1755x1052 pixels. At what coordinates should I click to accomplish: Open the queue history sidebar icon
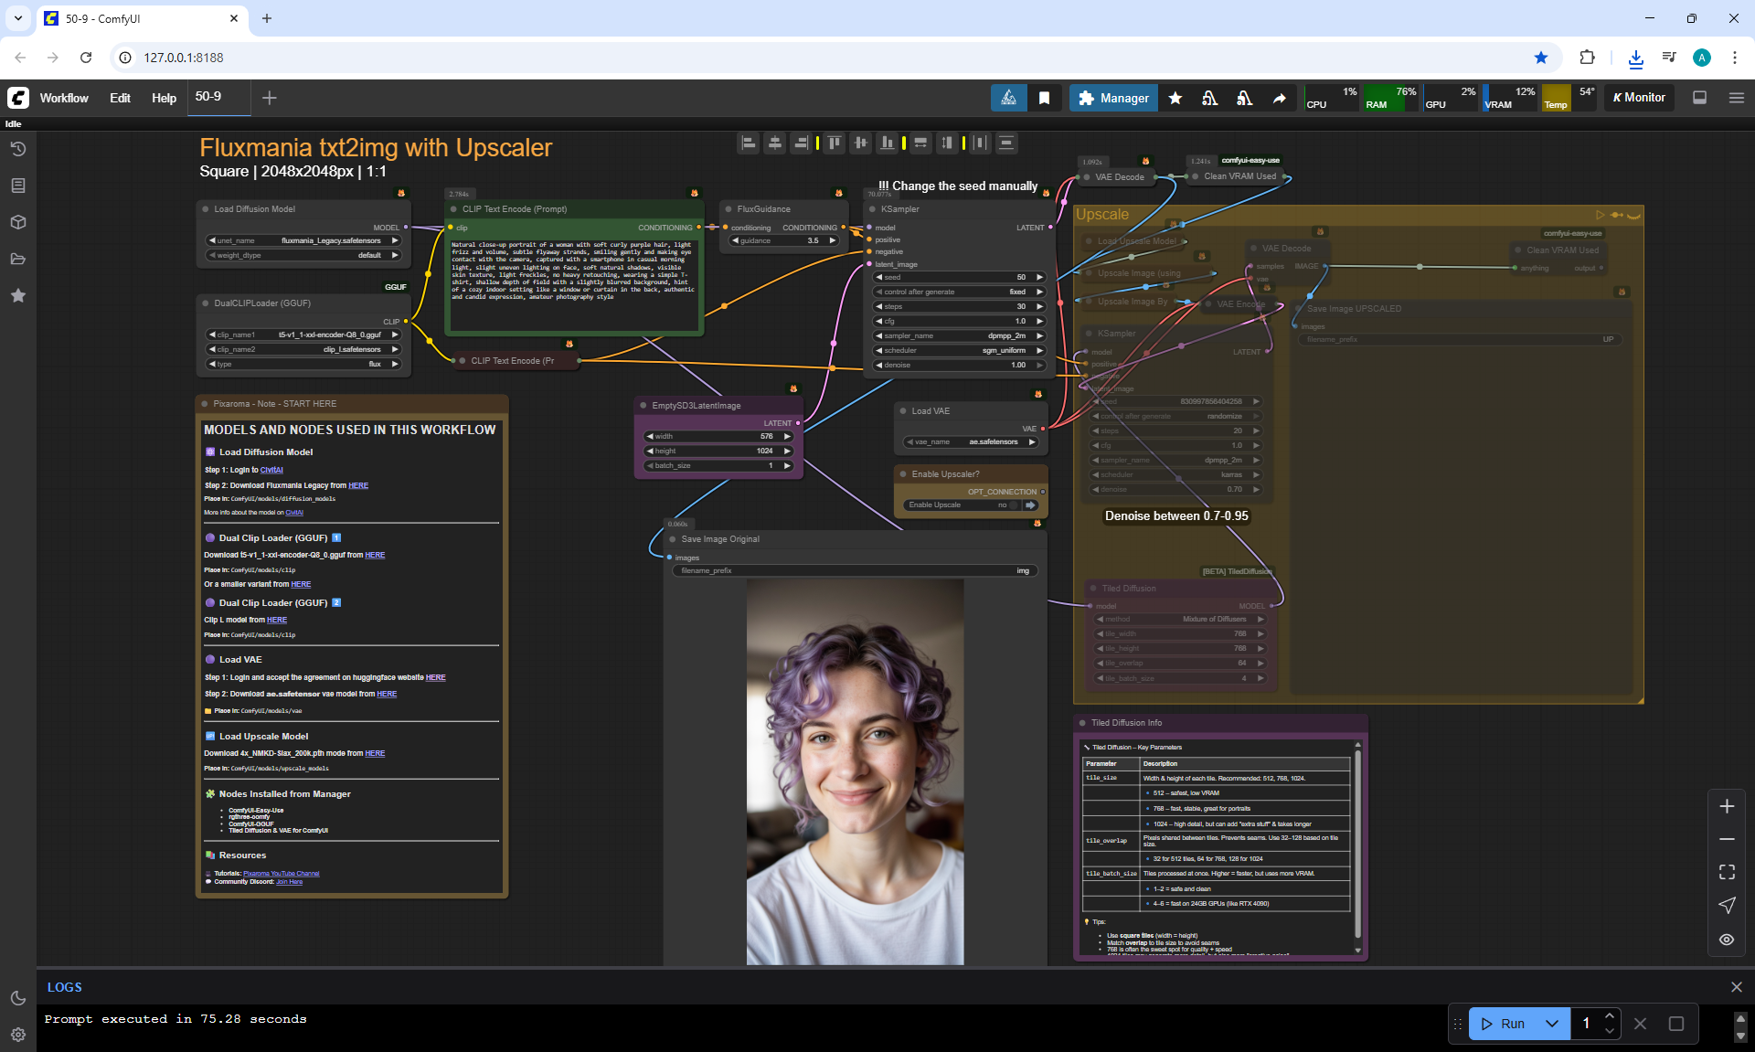click(x=18, y=149)
